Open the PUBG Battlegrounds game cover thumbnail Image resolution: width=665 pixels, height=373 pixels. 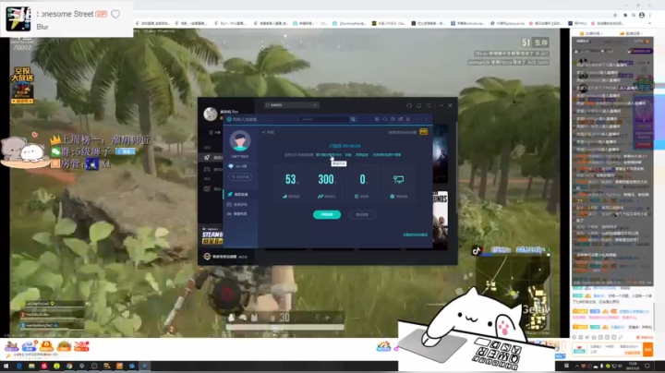click(441, 220)
